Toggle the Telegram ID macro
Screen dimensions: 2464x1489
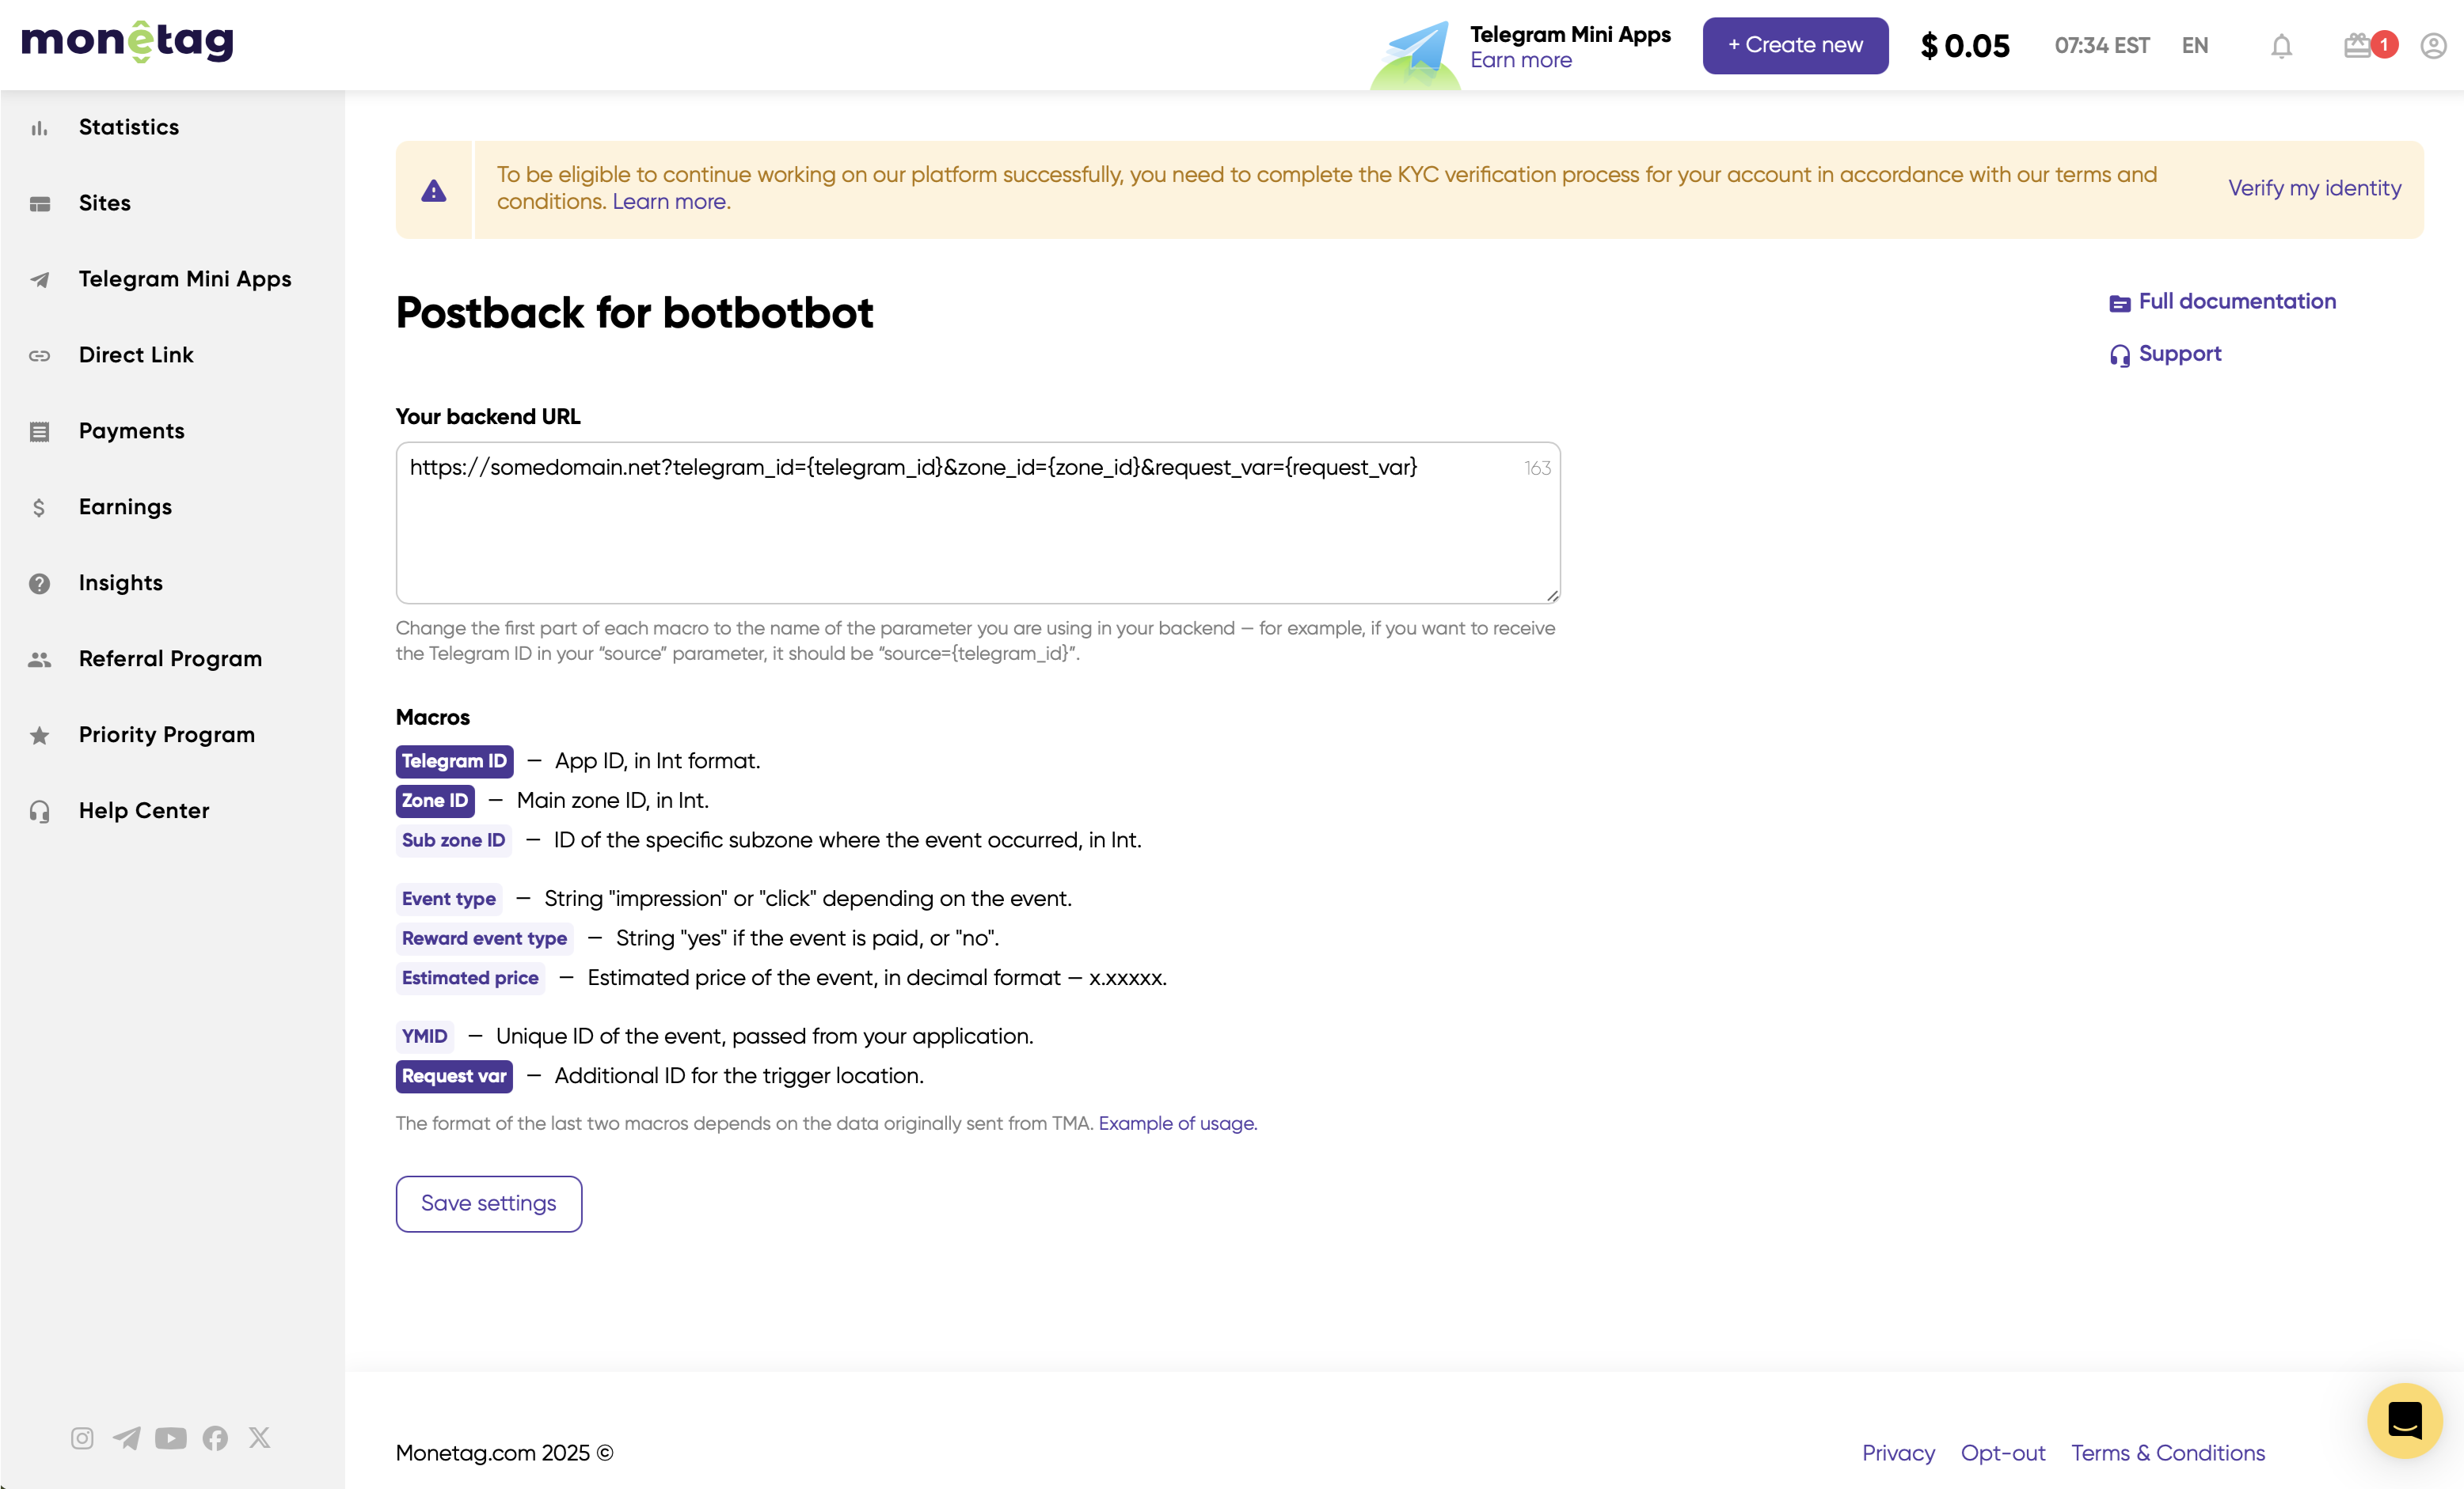coord(454,760)
